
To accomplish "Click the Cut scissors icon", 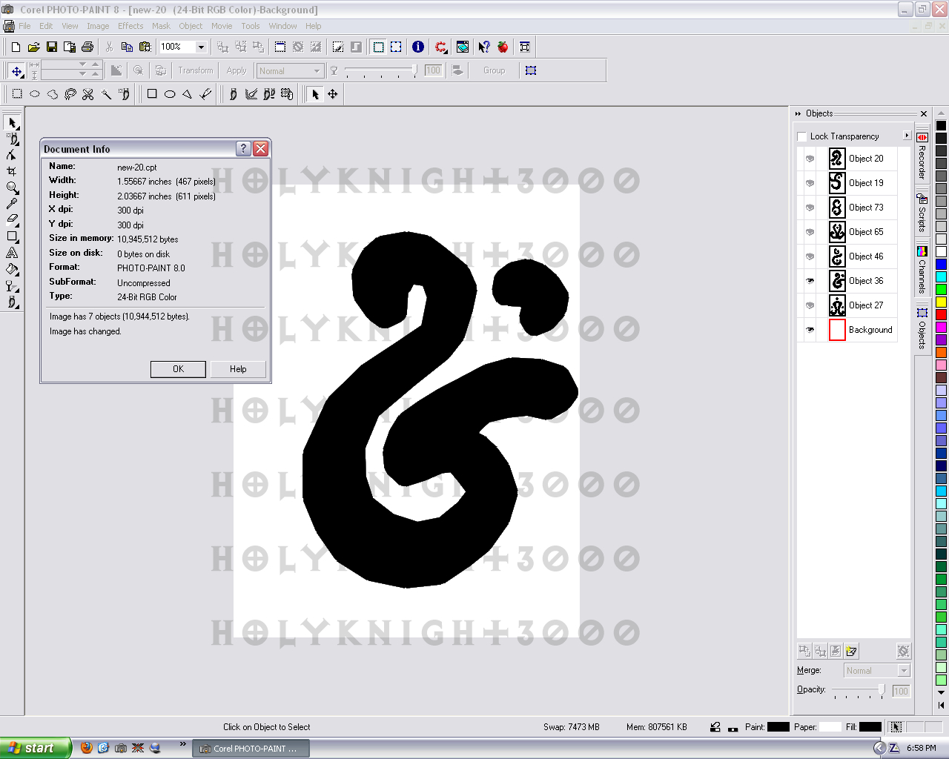I will [x=109, y=47].
